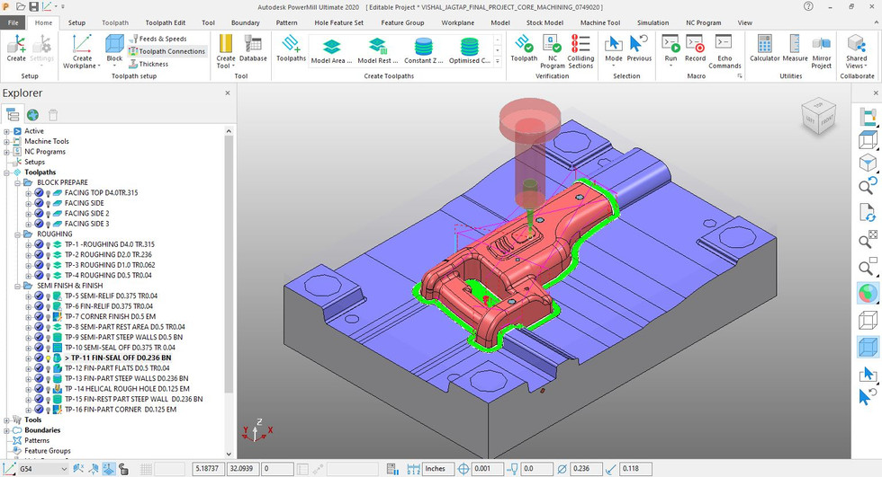
Task: Open the Inches units dropdown
Action: tap(438, 469)
